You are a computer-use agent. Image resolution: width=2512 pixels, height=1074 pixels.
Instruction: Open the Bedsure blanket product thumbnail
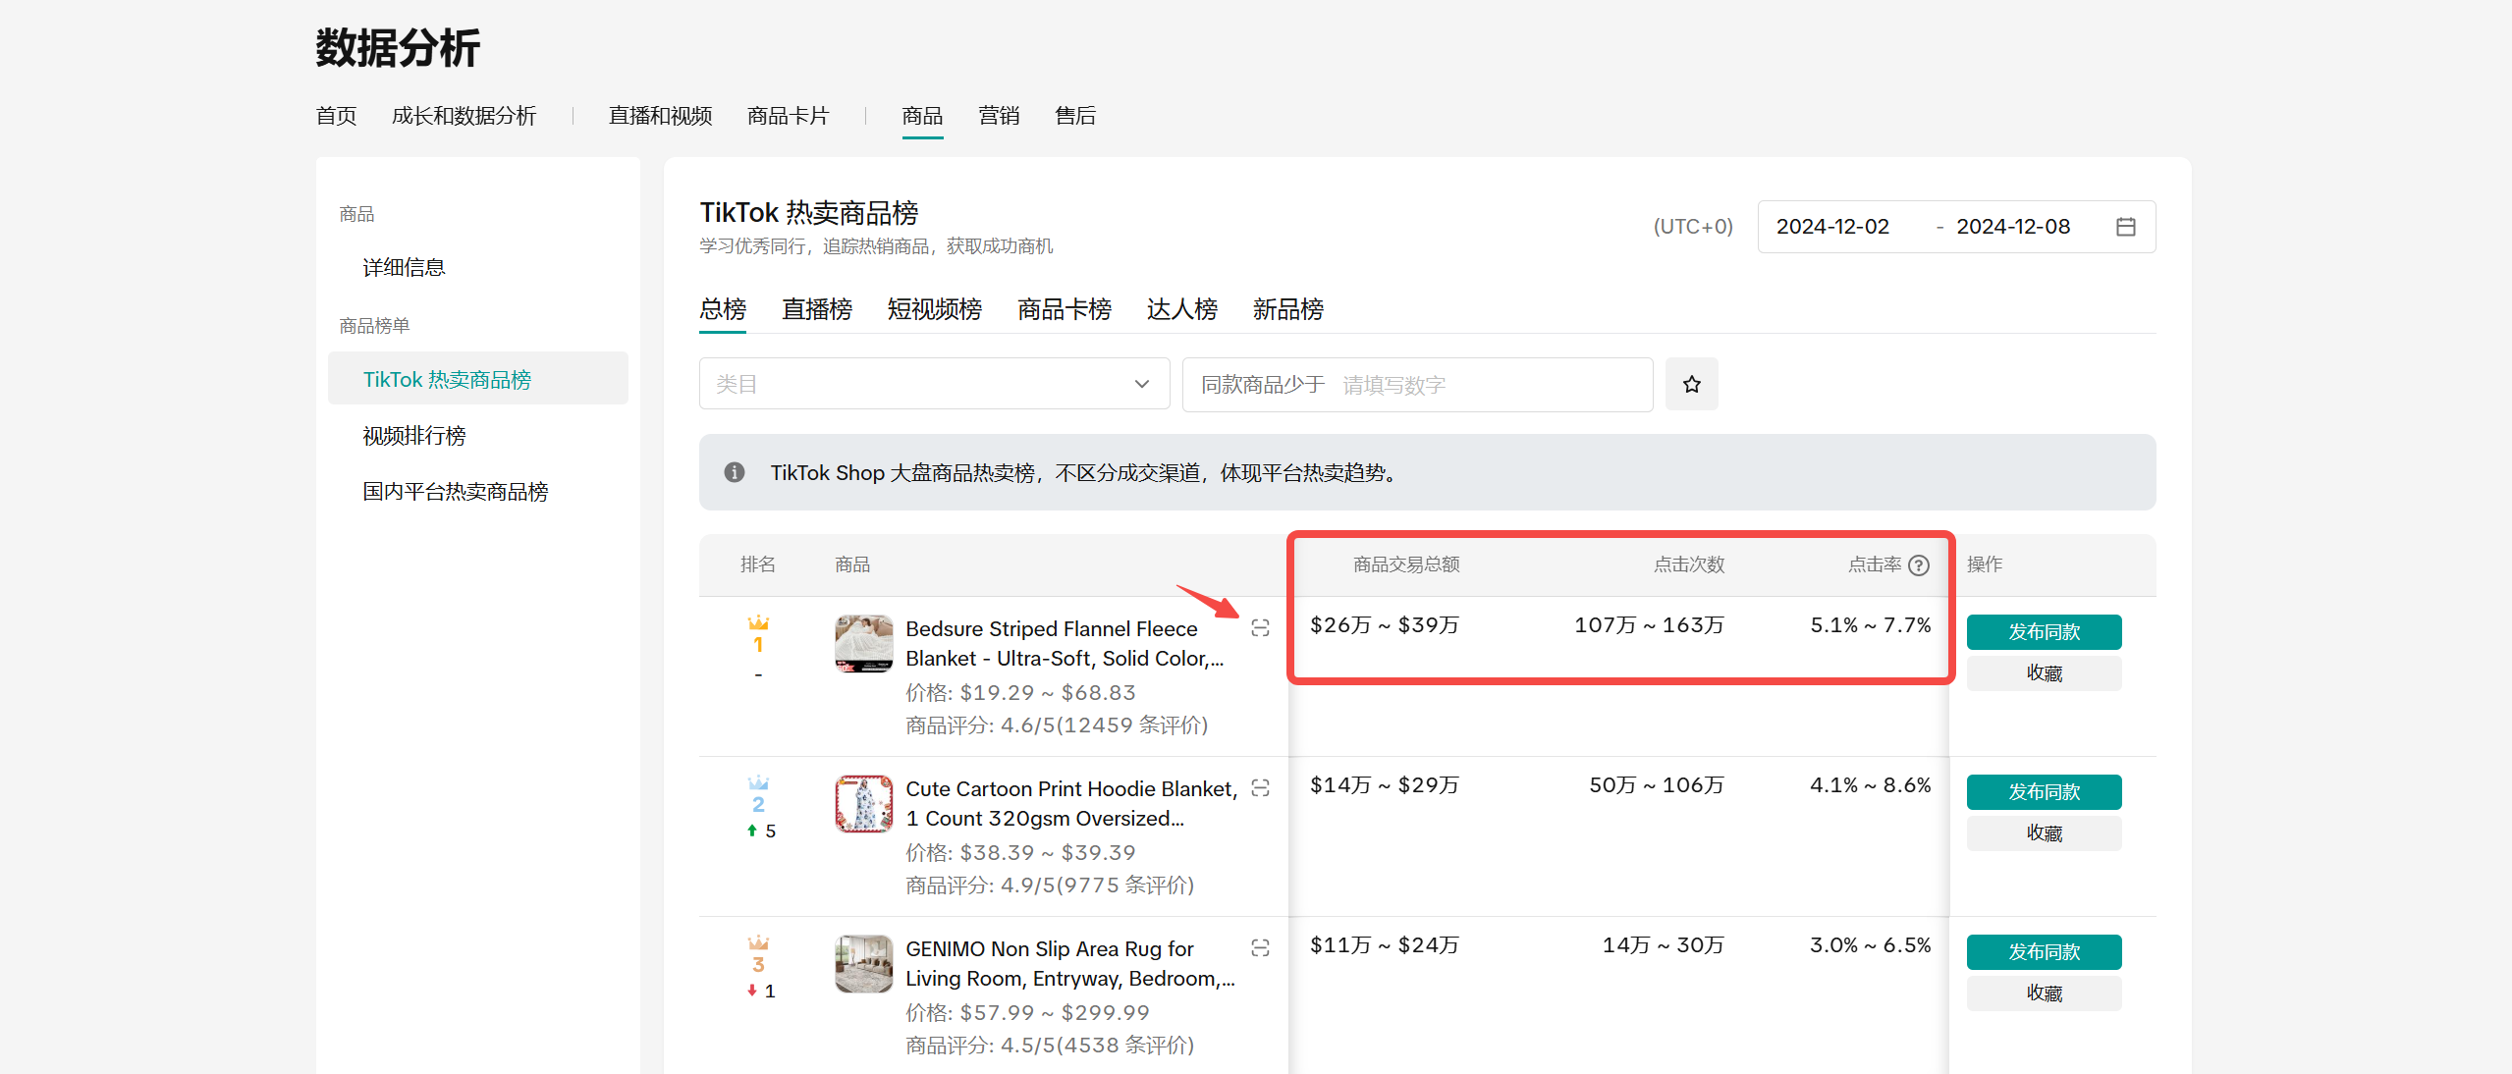pos(863,643)
